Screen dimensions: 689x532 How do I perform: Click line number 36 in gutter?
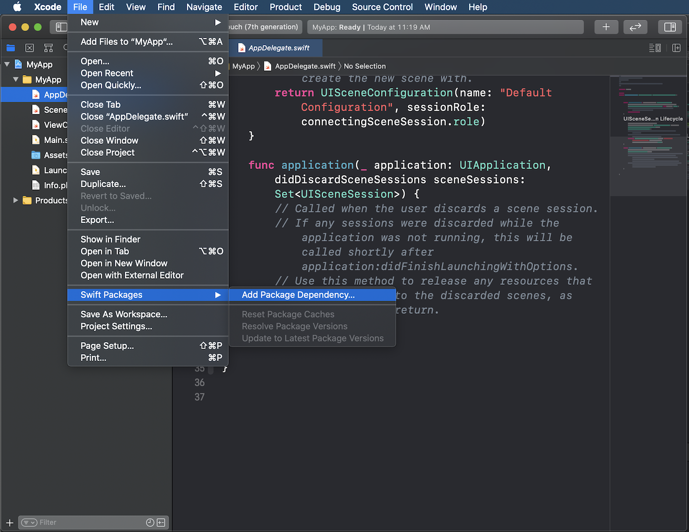[x=199, y=382]
